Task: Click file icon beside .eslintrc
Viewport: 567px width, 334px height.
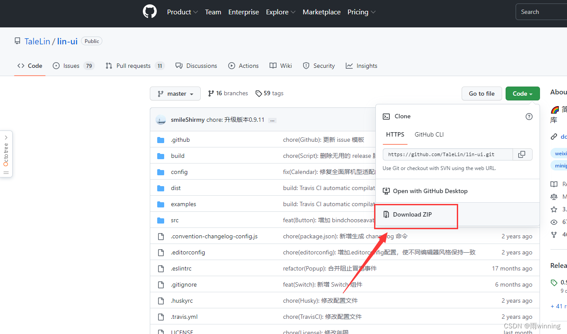Action: (161, 269)
